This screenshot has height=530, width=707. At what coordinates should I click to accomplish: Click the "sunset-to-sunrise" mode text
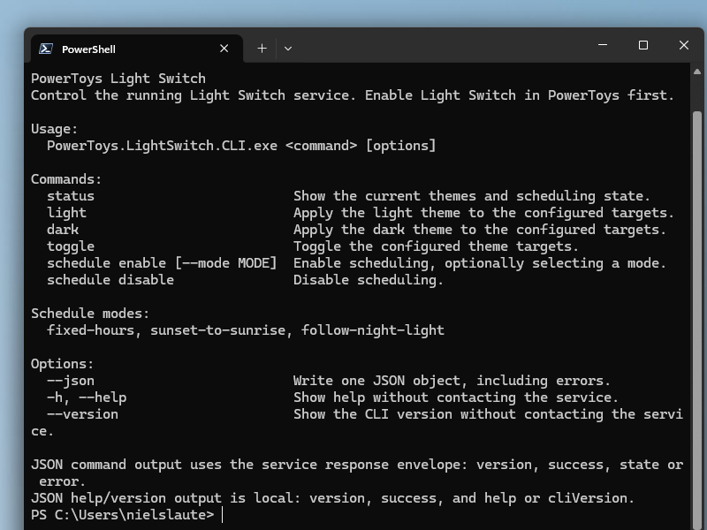217,330
